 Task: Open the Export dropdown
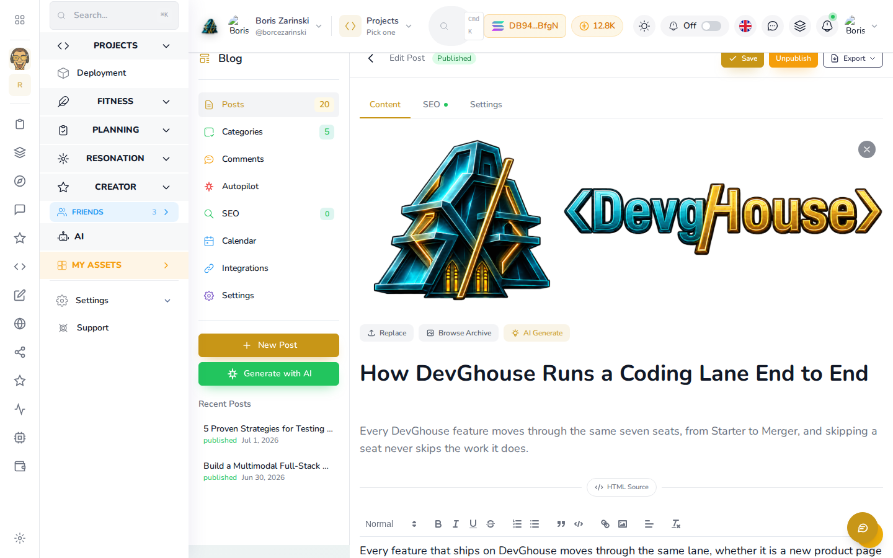coord(853,58)
